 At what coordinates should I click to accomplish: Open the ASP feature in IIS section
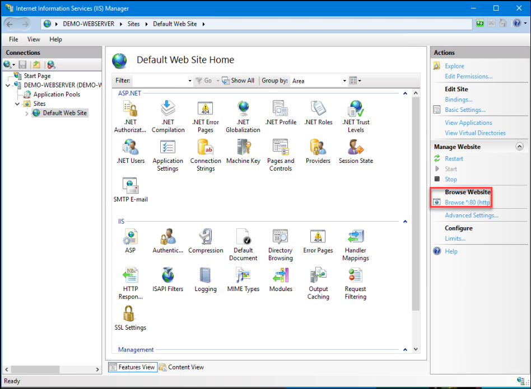click(131, 241)
